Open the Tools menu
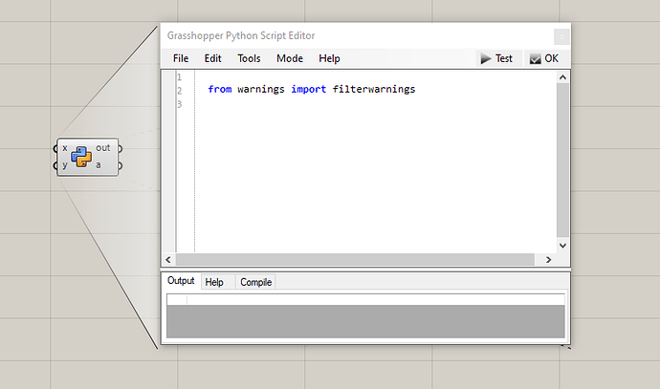This screenshot has width=660, height=389. [249, 58]
